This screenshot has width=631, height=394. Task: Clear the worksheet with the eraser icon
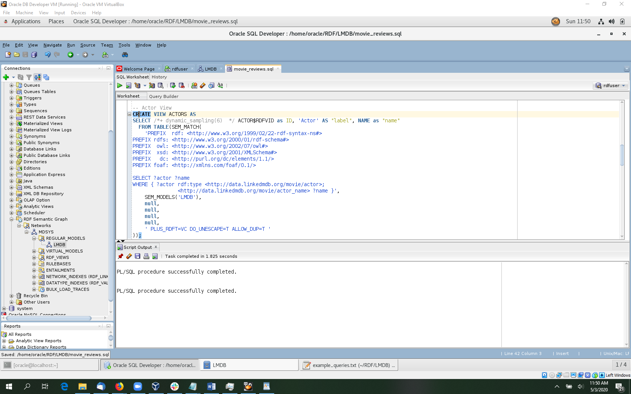click(x=203, y=86)
